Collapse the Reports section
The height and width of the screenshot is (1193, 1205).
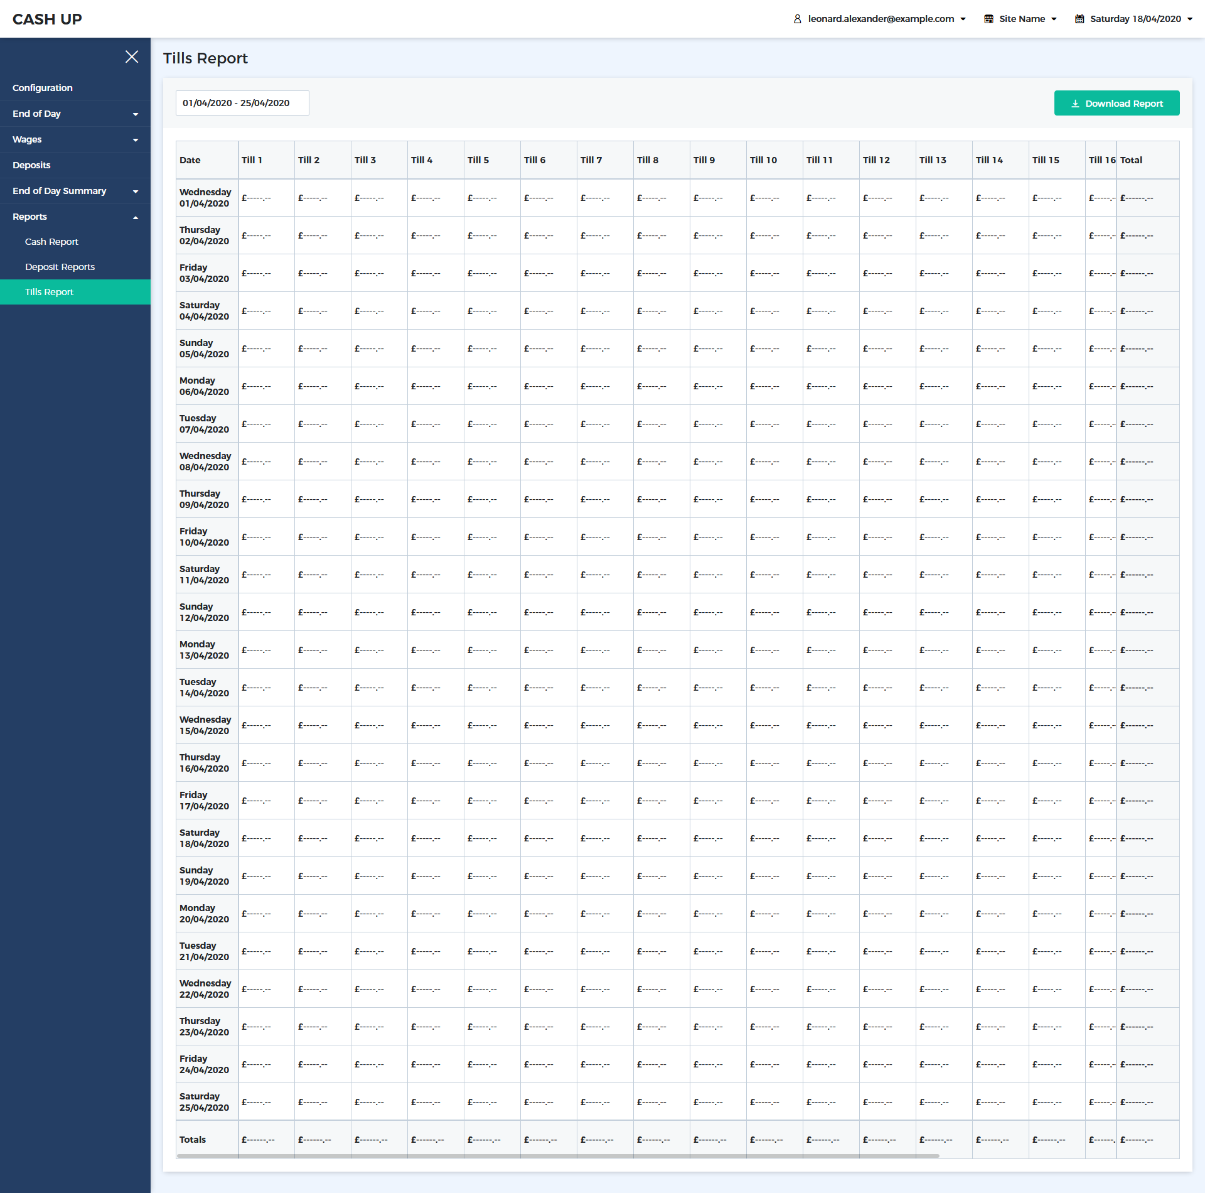point(136,217)
